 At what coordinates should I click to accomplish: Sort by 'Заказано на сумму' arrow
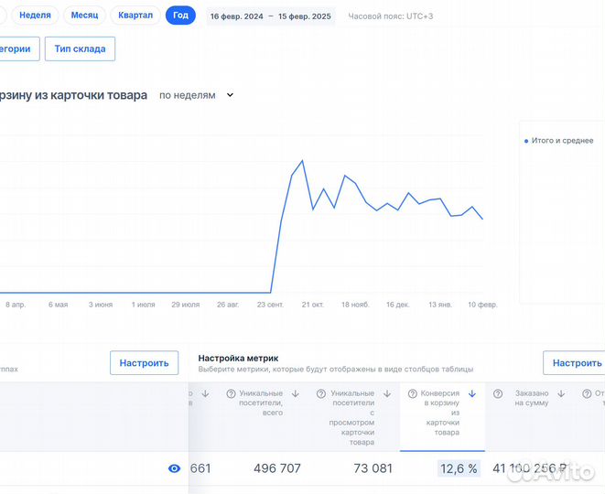561,393
